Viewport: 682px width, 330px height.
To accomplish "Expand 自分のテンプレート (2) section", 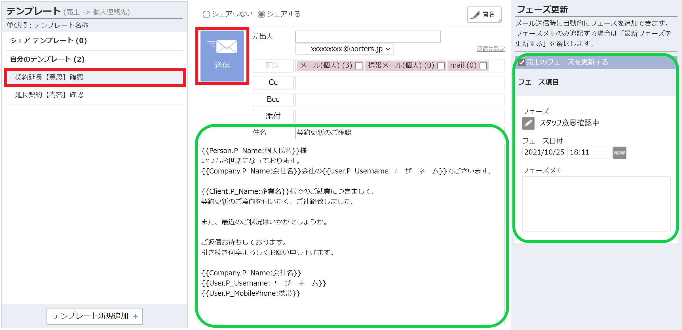I will click(47, 59).
